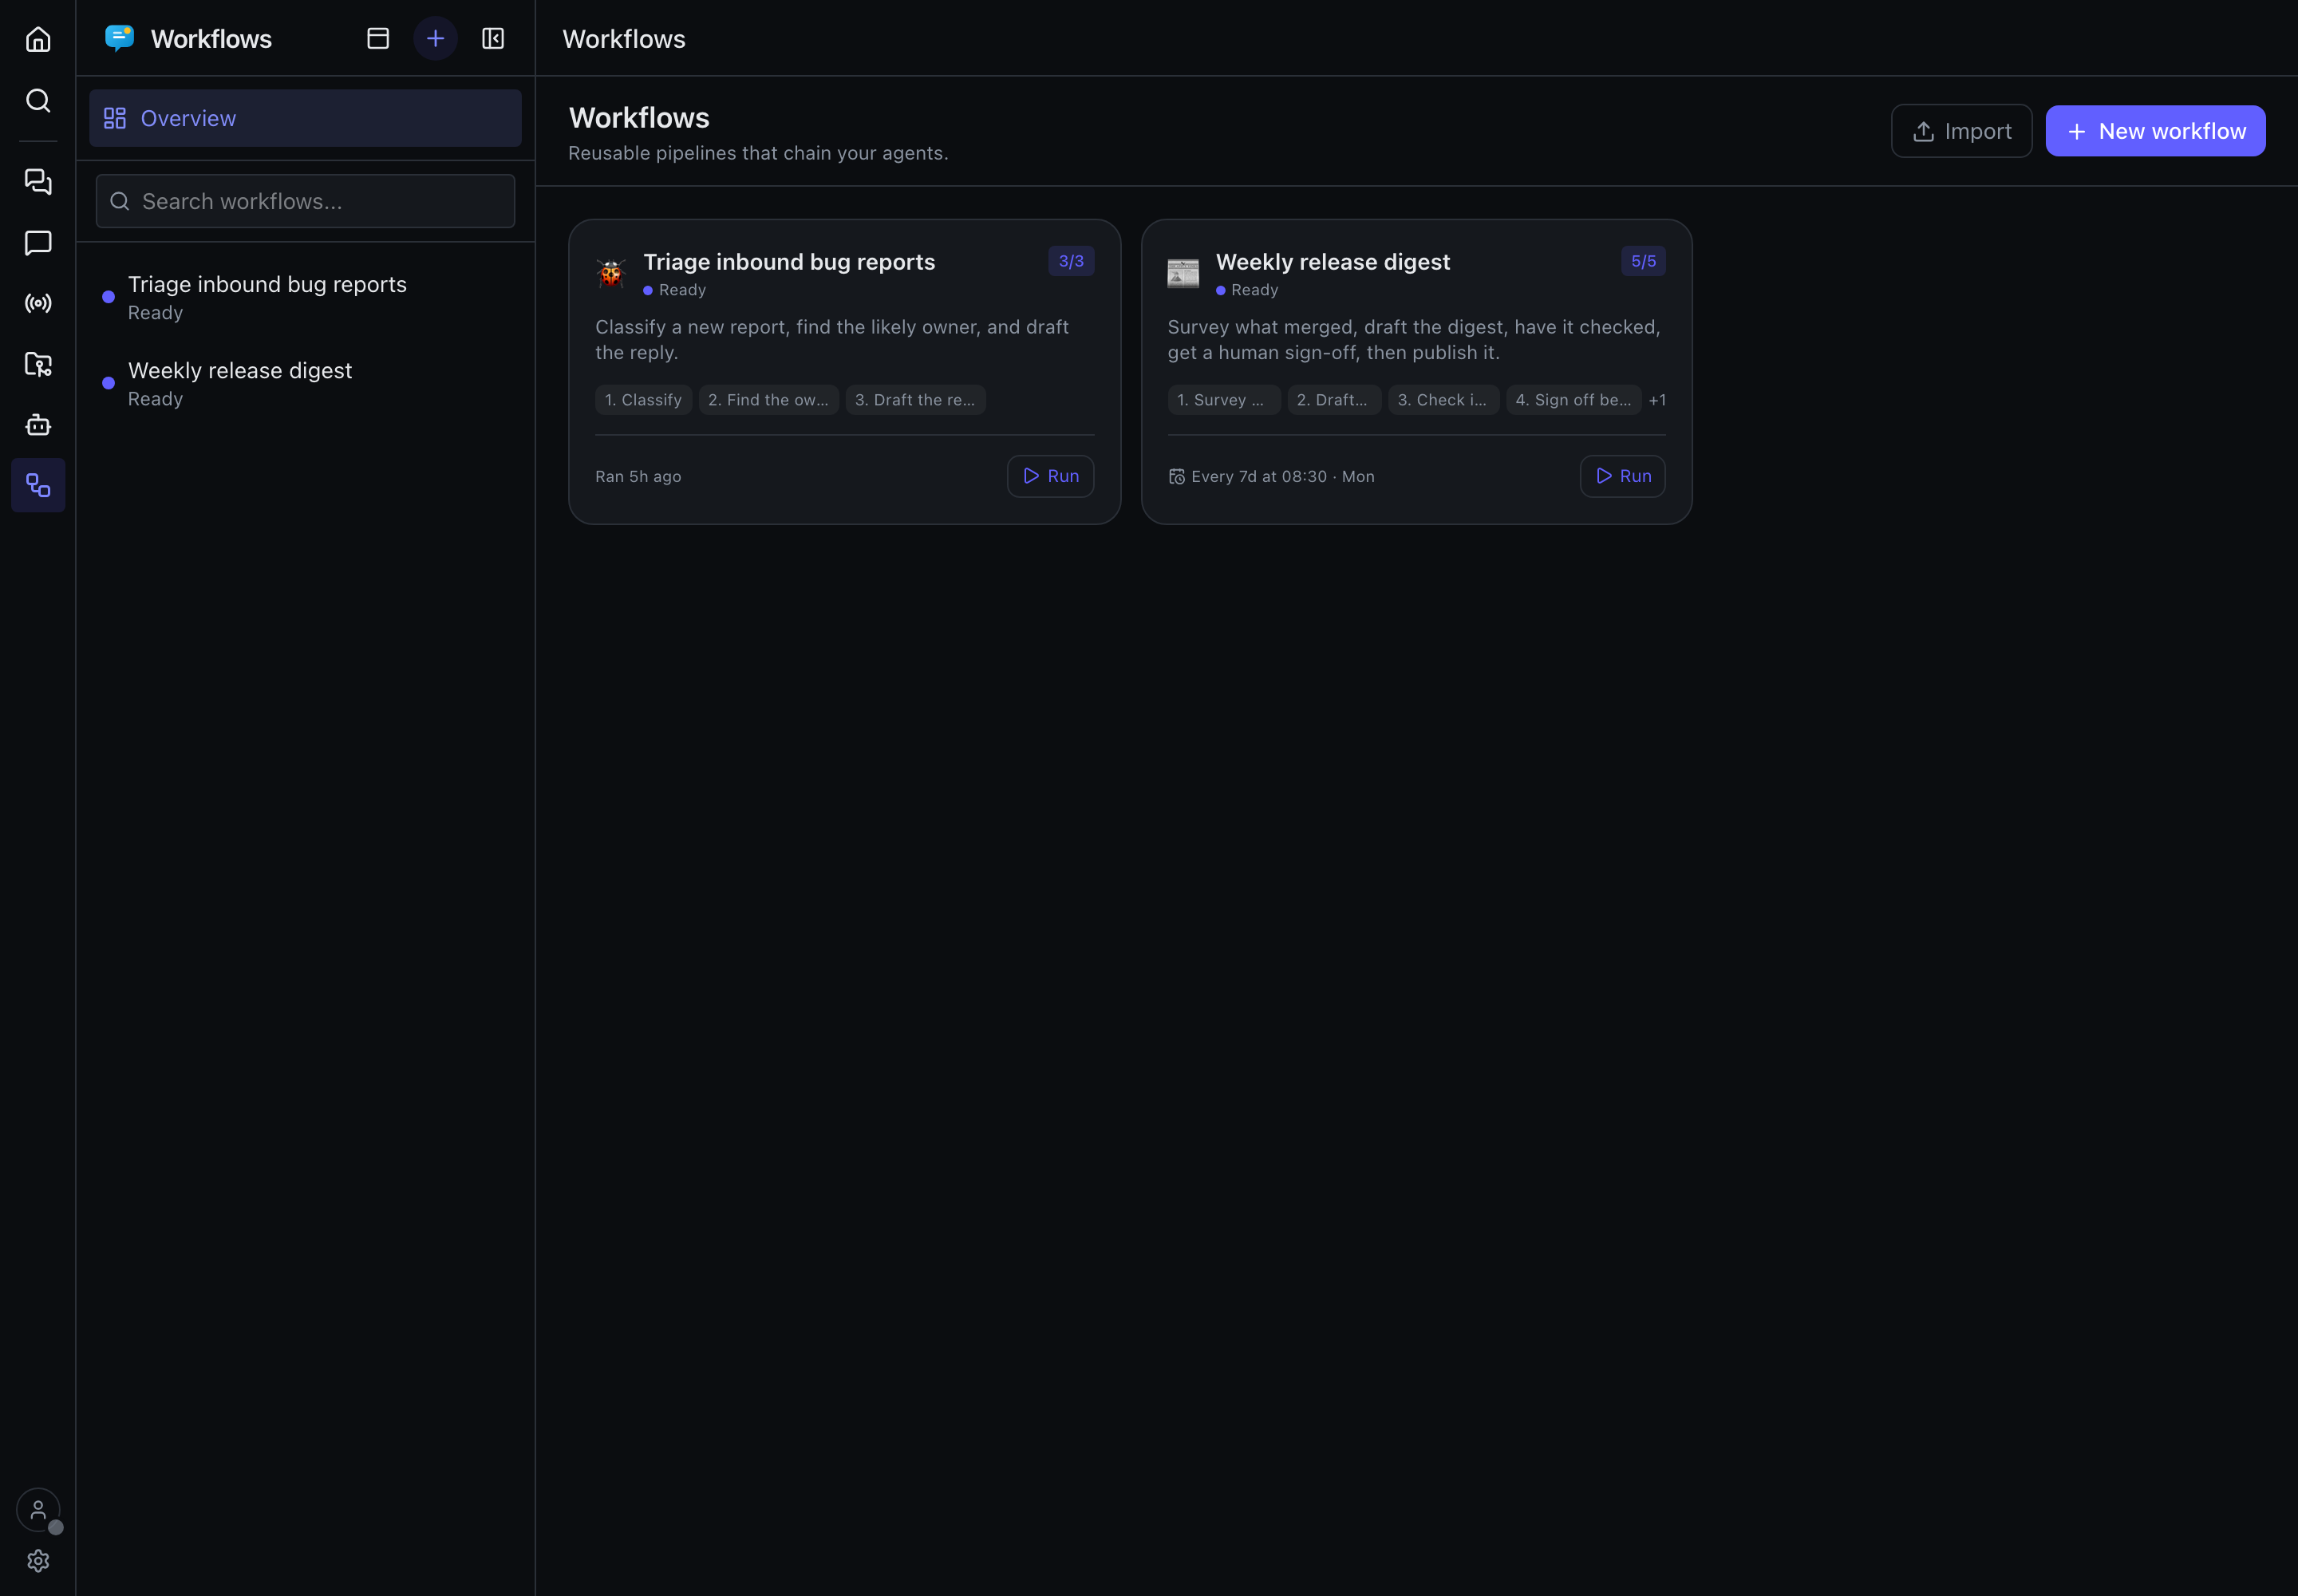Image resolution: width=2298 pixels, height=1596 pixels.
Task: Open the robot agents icon
Action: coord(38,425)
